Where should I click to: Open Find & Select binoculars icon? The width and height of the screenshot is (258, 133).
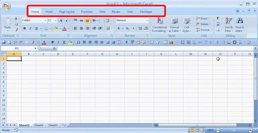(240, 25)
